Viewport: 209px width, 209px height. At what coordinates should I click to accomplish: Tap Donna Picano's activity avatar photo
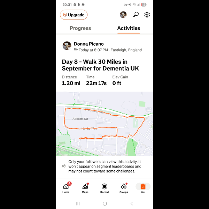67,46
